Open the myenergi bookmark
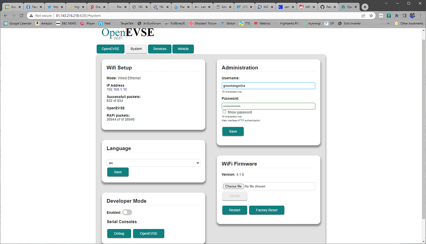 [313, 23]
